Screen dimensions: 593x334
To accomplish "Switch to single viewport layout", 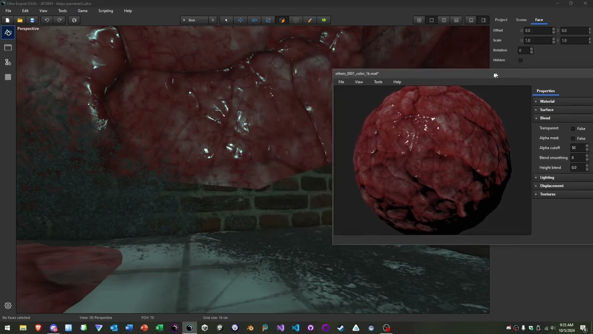I will tap(432, 20).
